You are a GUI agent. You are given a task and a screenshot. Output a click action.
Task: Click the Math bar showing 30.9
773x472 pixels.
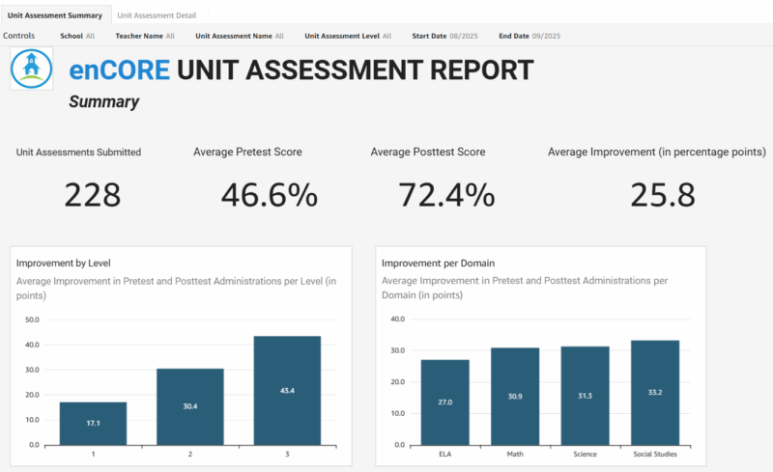click(x=514, y=396)
